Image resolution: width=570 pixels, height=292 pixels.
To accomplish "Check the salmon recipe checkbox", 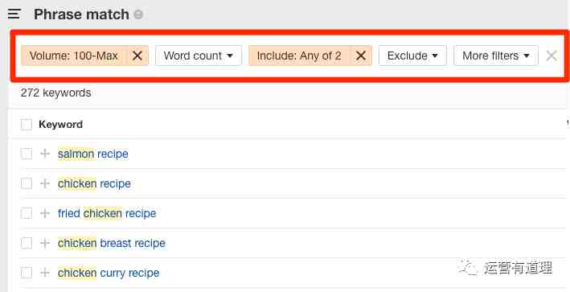I will pyautogui.click(x=27, y=154).
